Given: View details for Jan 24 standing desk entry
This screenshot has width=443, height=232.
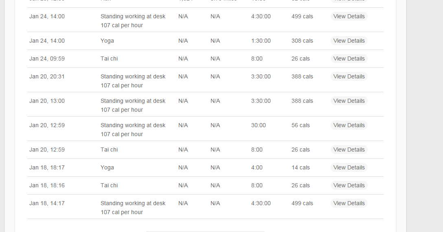Looking at the screenshot, I should coord(349,16).
